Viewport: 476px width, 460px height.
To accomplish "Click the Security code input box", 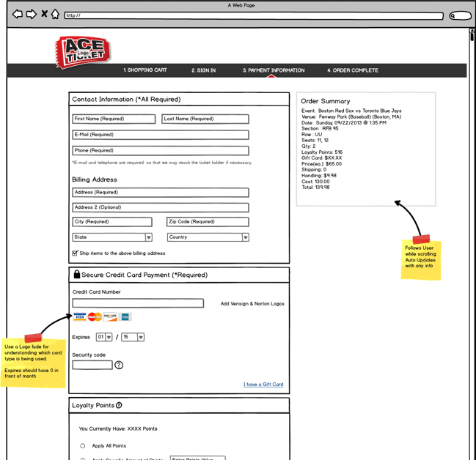I will coord(92,365).
